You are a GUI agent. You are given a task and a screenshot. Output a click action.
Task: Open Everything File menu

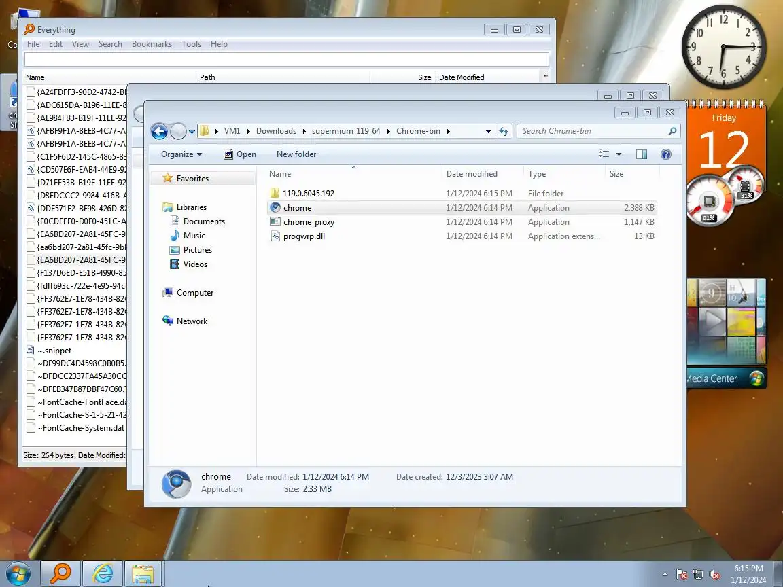(33, 44)
